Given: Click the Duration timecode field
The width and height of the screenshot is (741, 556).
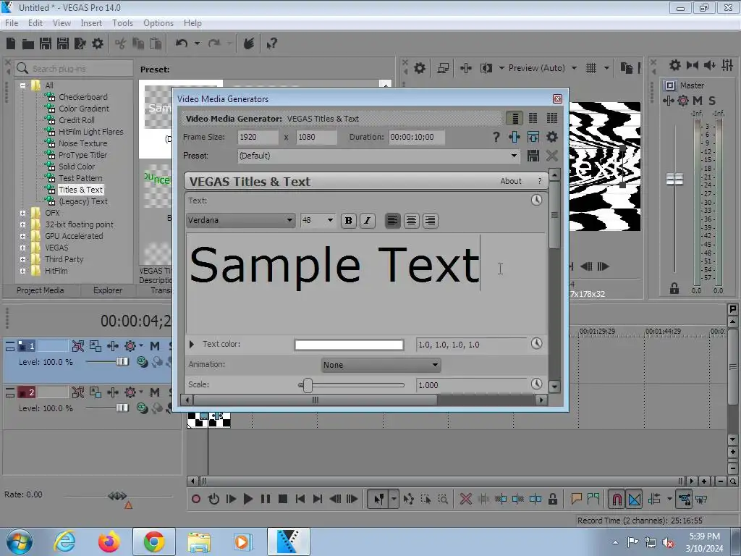Looking at the screenshot, I should (x=416, y=137).
